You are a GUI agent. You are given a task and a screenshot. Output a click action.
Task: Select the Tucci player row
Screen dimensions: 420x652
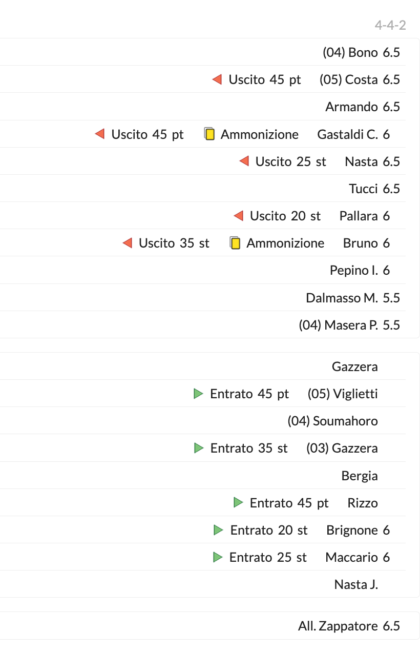click(363, 189)
